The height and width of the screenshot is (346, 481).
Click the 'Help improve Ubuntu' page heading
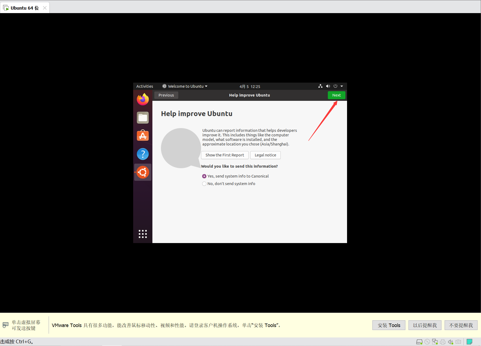[x=197, y=114]
